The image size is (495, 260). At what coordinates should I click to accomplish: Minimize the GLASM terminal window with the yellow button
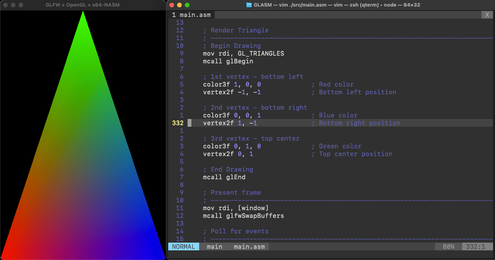point(179,5)
